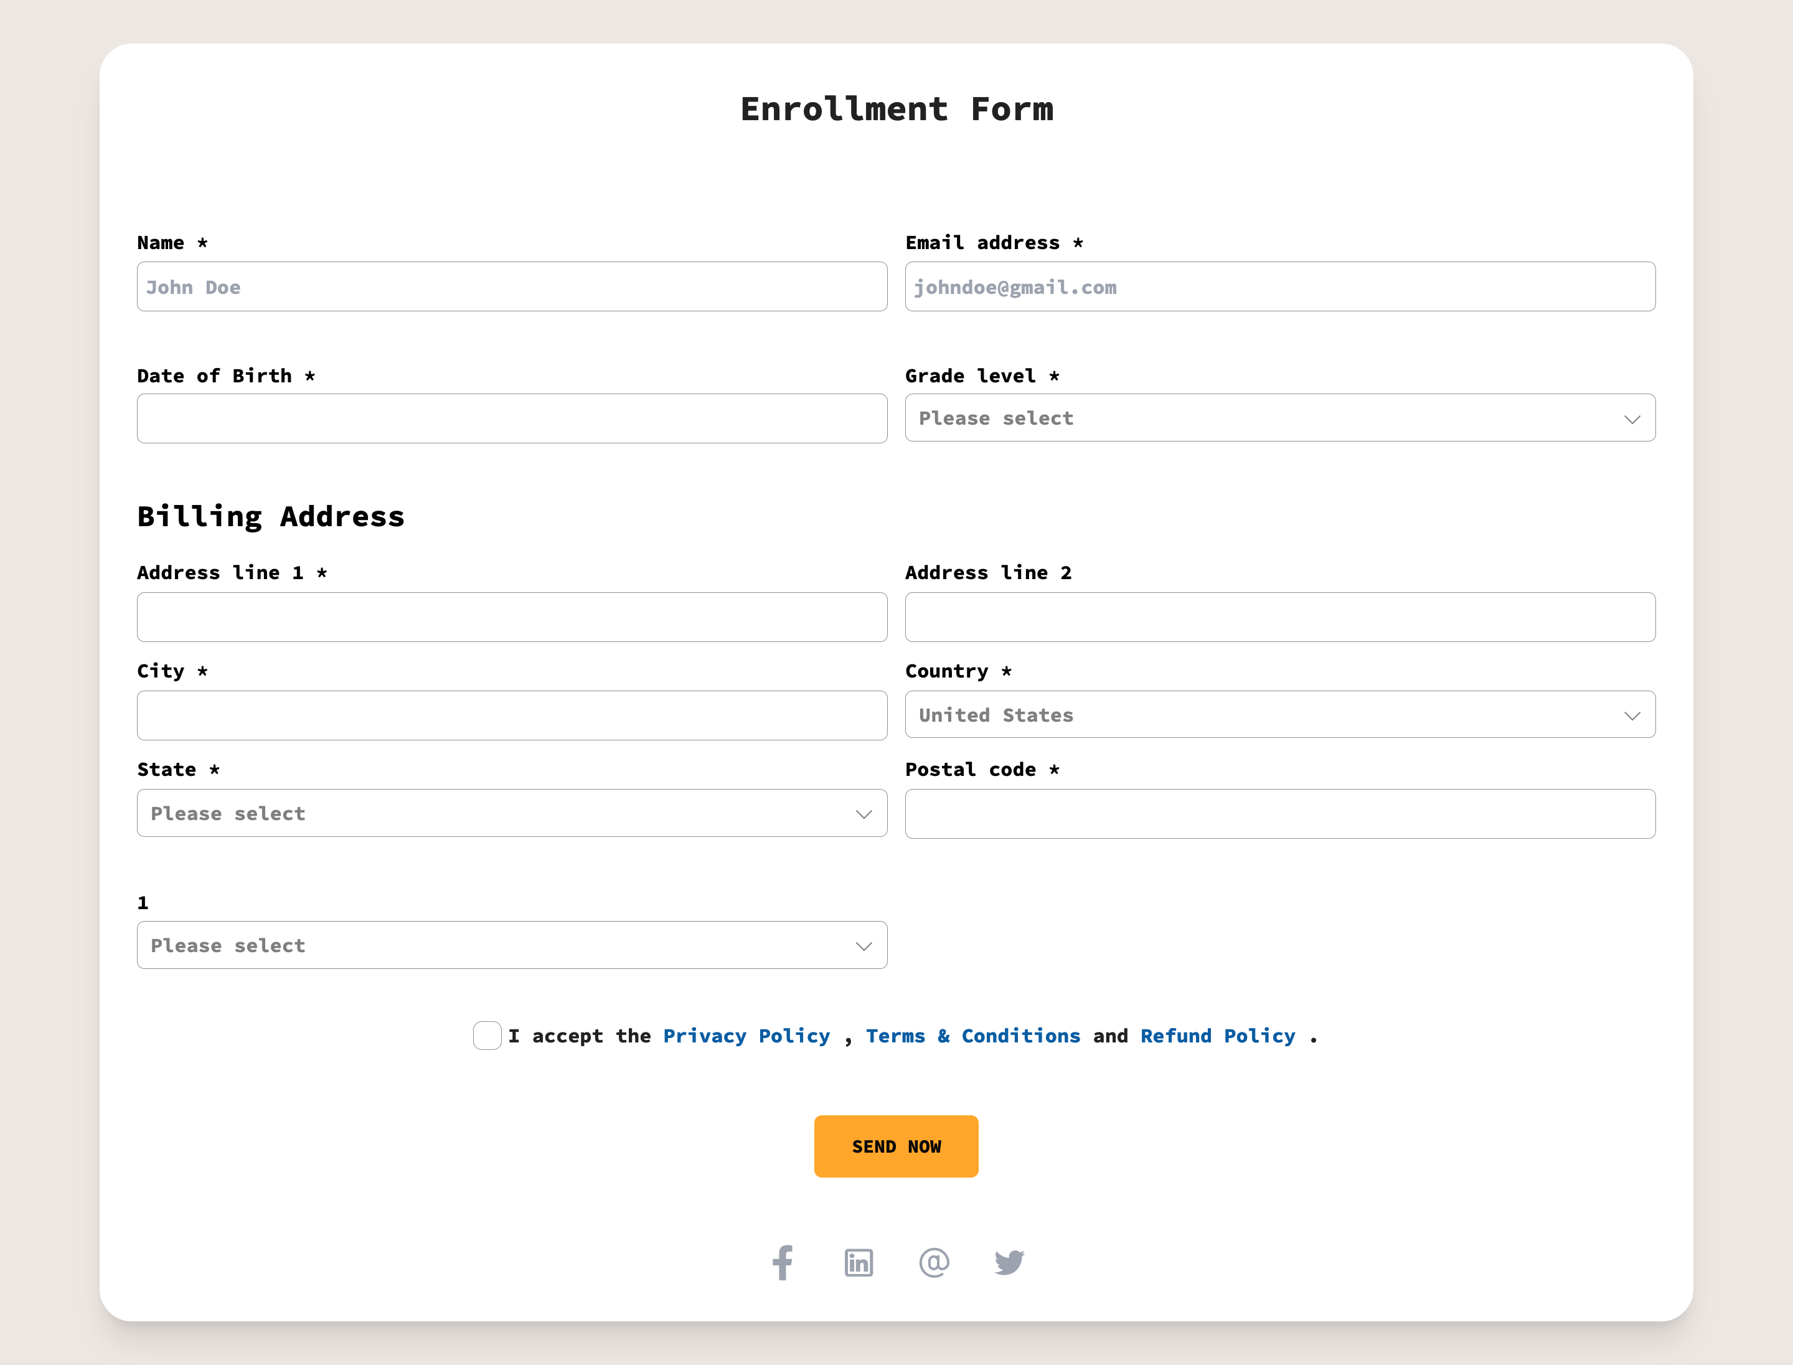The height and width of the screenshot is (1365, 1793).
Task: Click the Email address input field
Action: [1281, 286]
